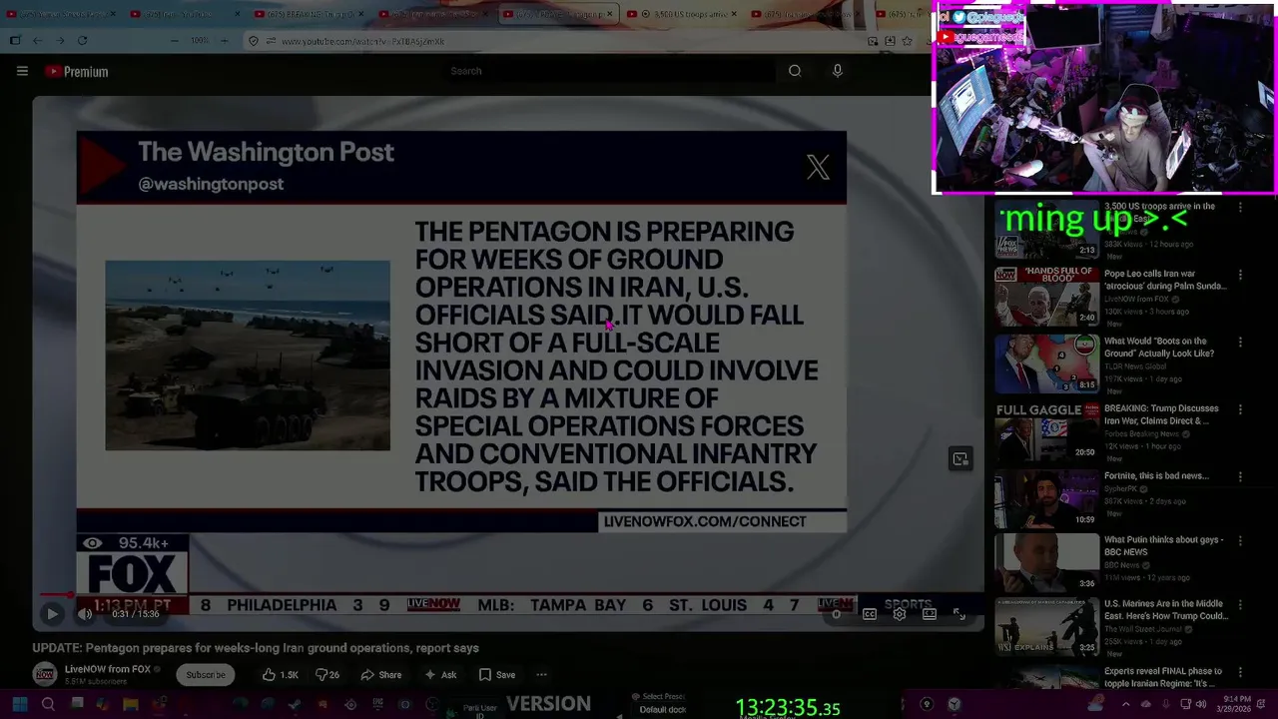The image size is (1278, 719).
Task: Open 'Experts reveal FINAL phase' video link
Action: pyautogui.click(x=1161, y=677)
